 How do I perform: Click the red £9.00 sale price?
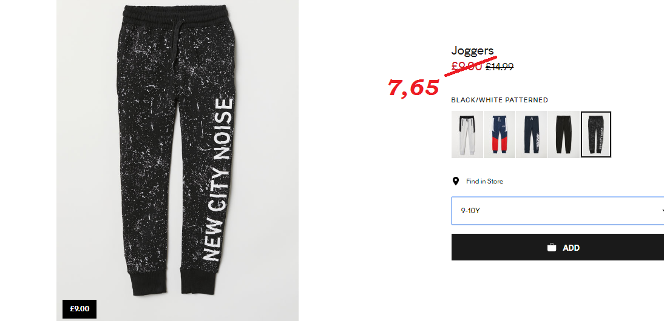(467, 66)
